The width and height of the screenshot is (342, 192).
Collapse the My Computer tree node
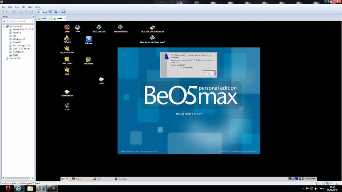point(4,26)
